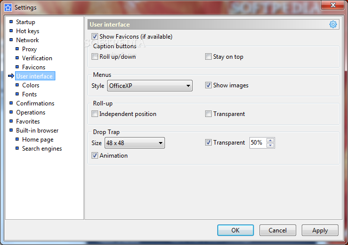Click the Cancel button
Image resolution: width=348 pixels, height=245 pixels.
[x=278, y=230]
